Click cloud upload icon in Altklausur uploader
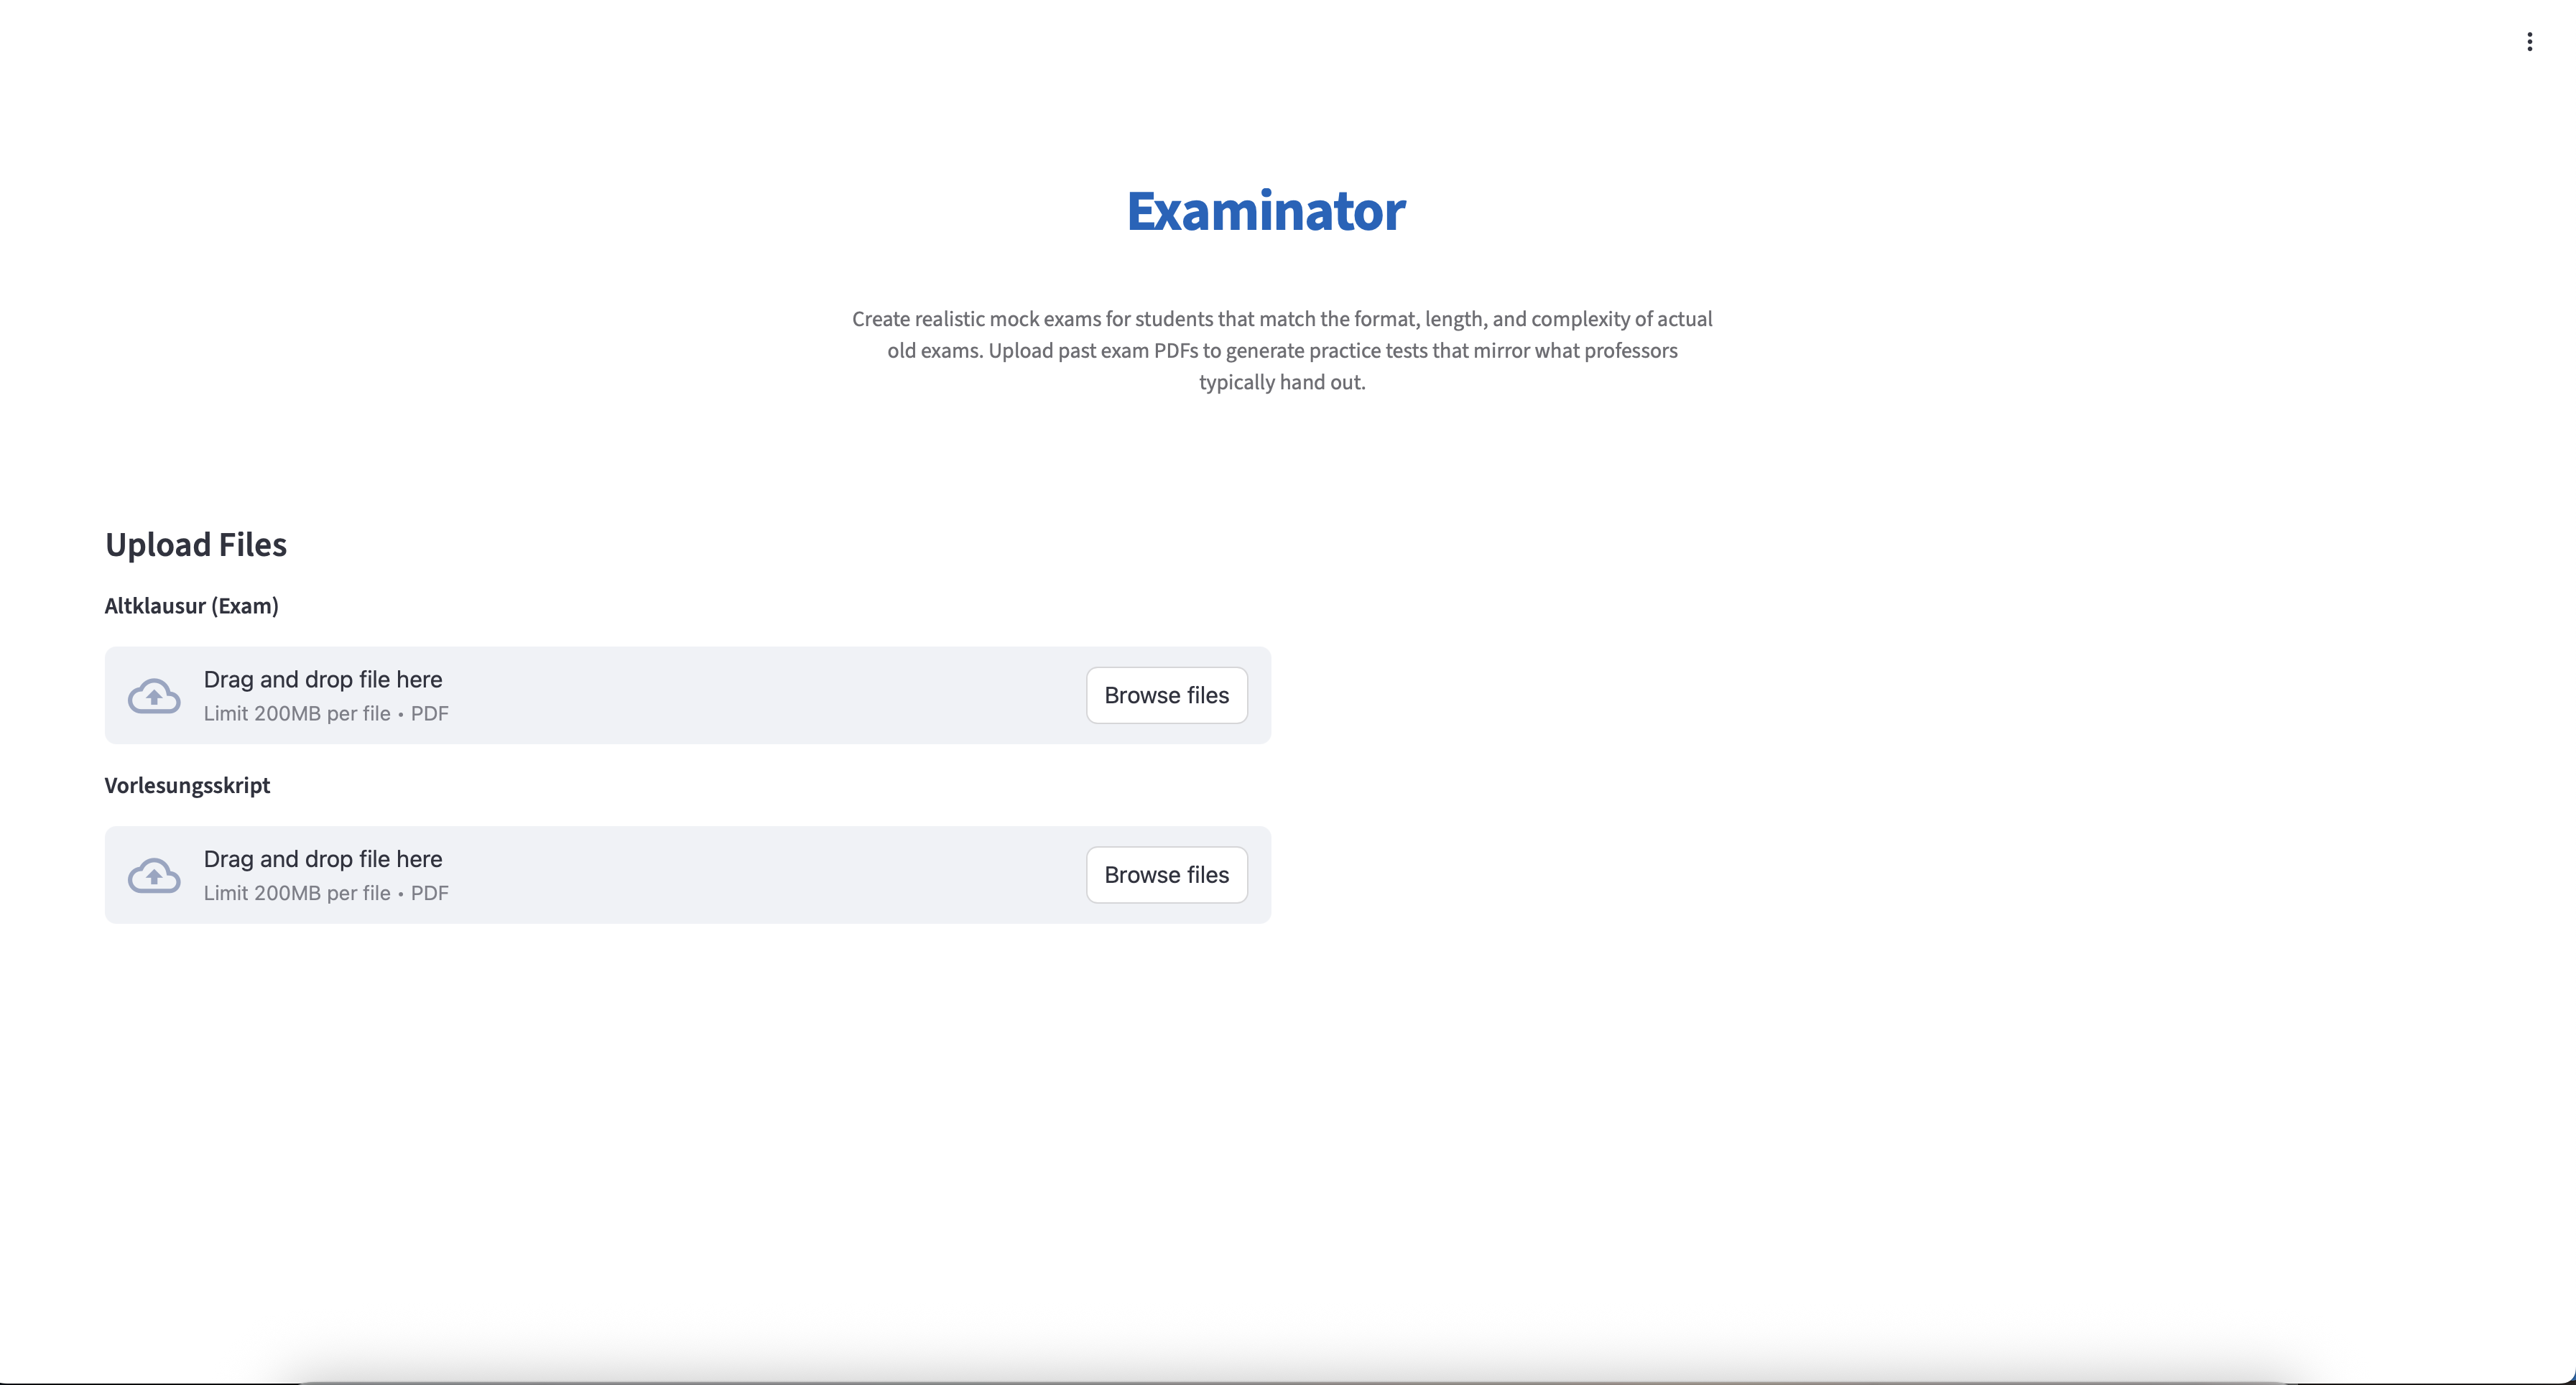The image size is (2576, 1385). [154, 696]
